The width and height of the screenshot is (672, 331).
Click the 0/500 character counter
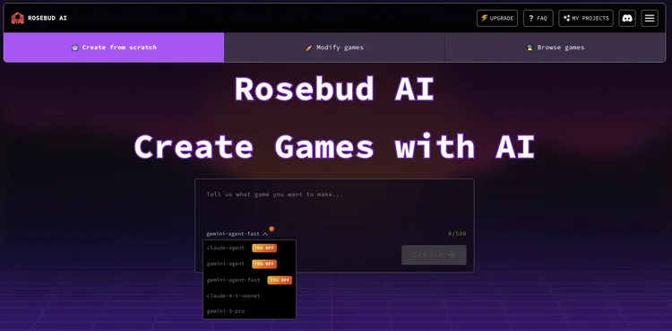[x=457, y=234]
